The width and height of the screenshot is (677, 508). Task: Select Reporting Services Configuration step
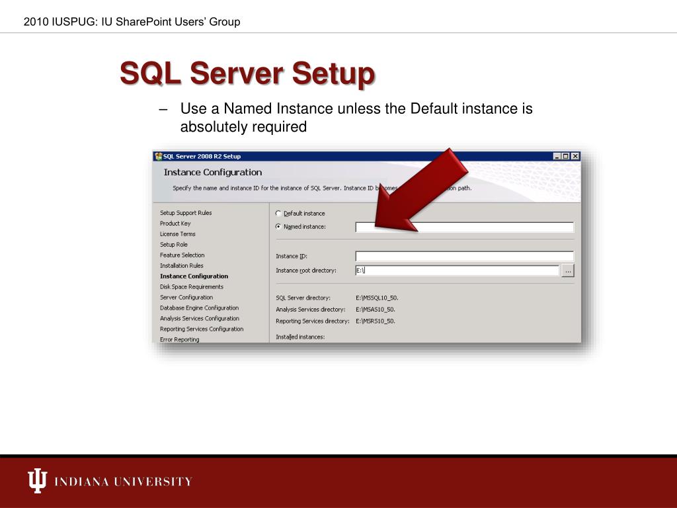tap(202, 329)
